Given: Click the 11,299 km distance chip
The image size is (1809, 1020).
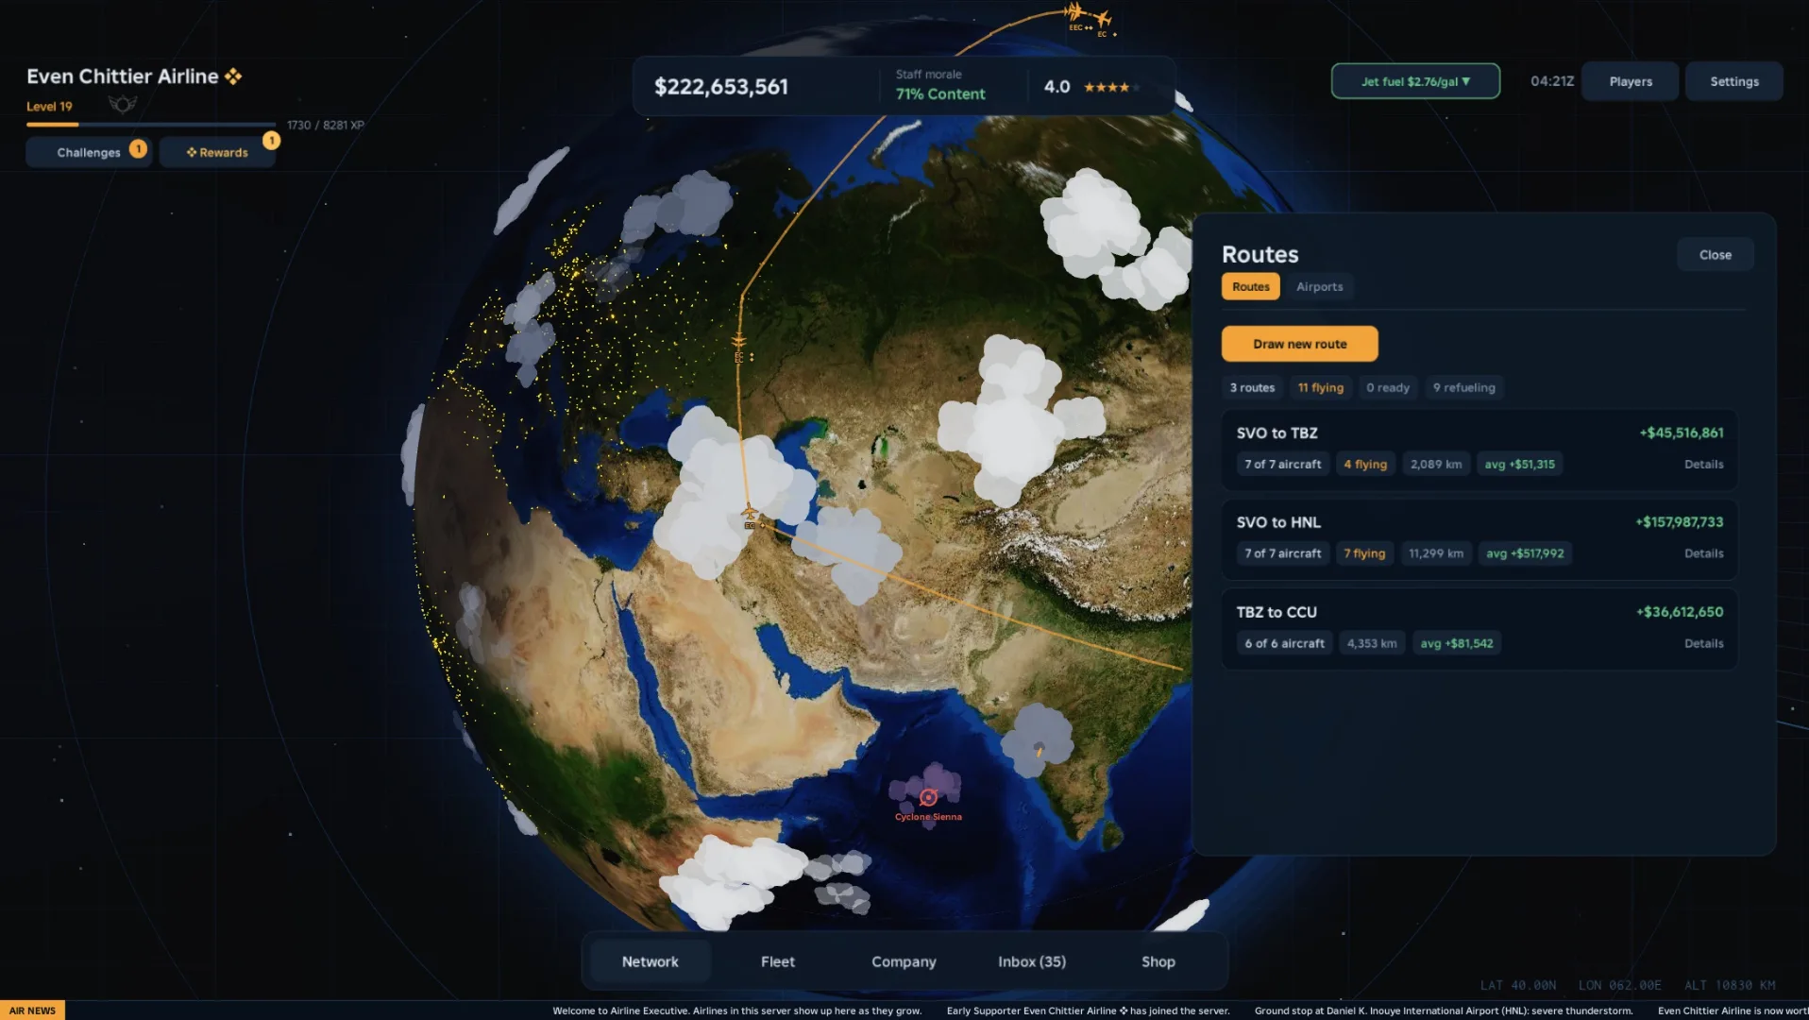Looking at the screenshot, I should tap(1436, 553).
